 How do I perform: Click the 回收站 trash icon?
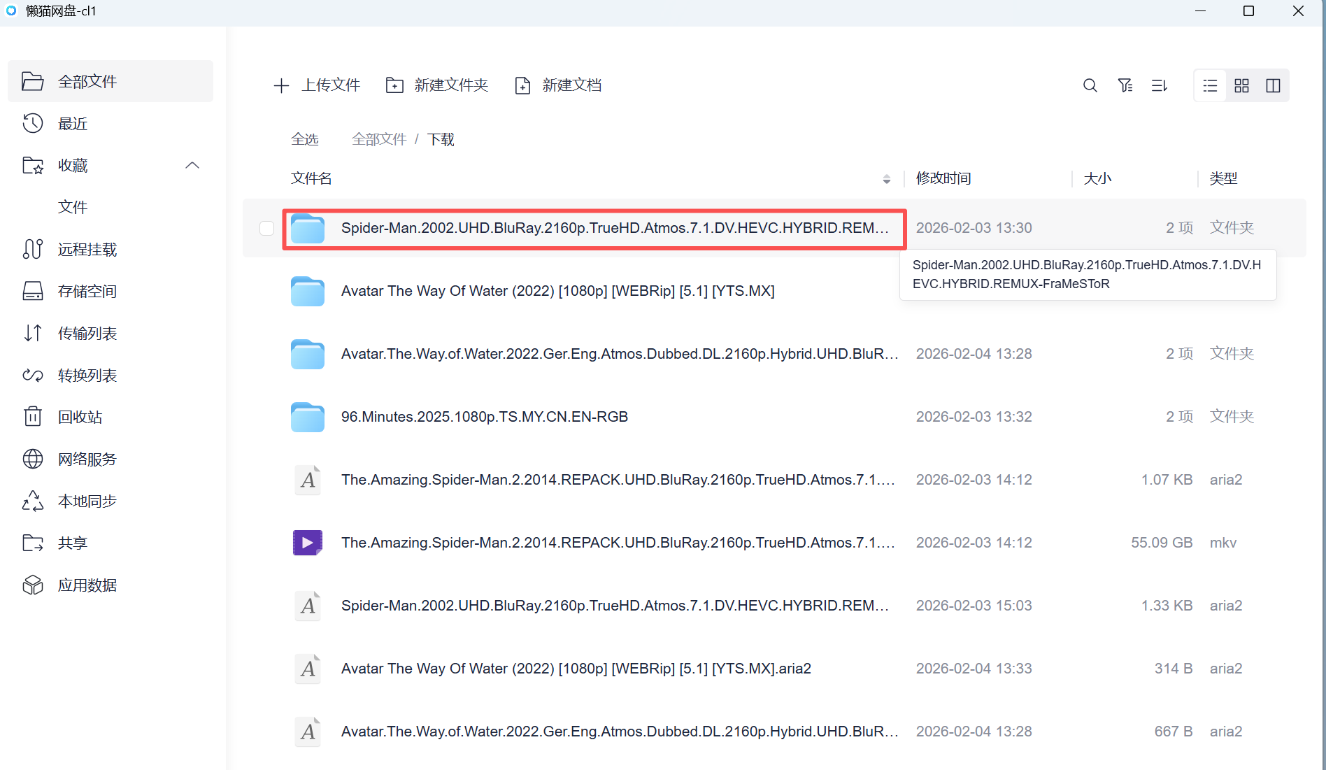pyautogui.click(x=33, y=417)
